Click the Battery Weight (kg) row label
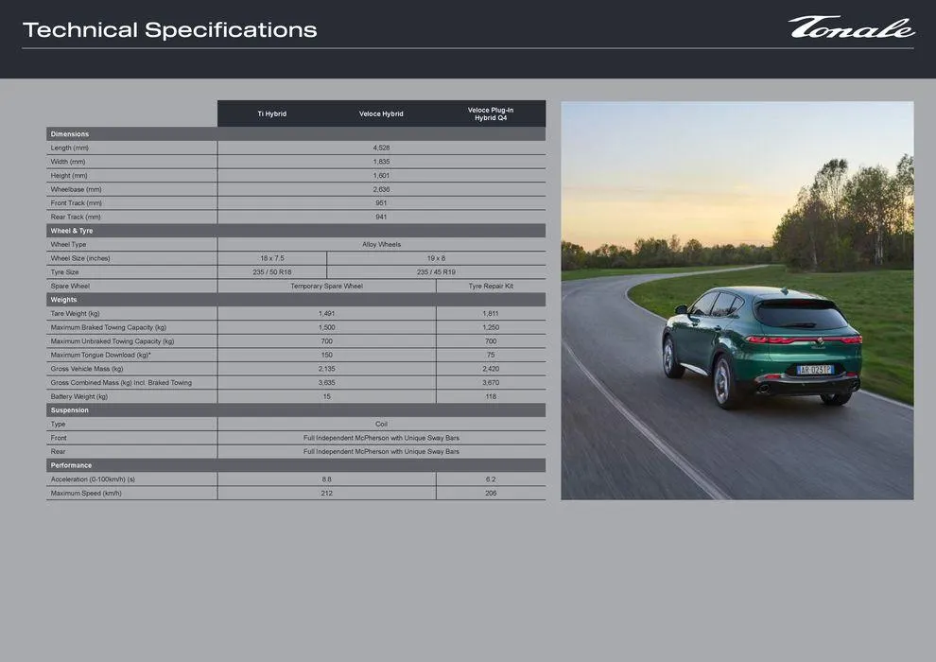 (x=79, y=396)
